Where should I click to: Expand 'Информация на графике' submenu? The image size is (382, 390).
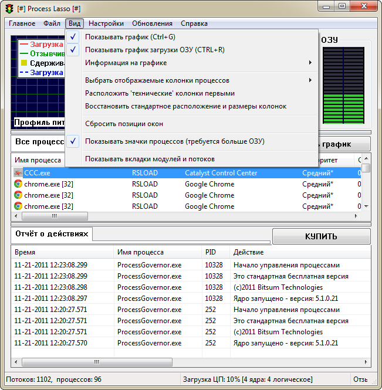coord(192,63)
